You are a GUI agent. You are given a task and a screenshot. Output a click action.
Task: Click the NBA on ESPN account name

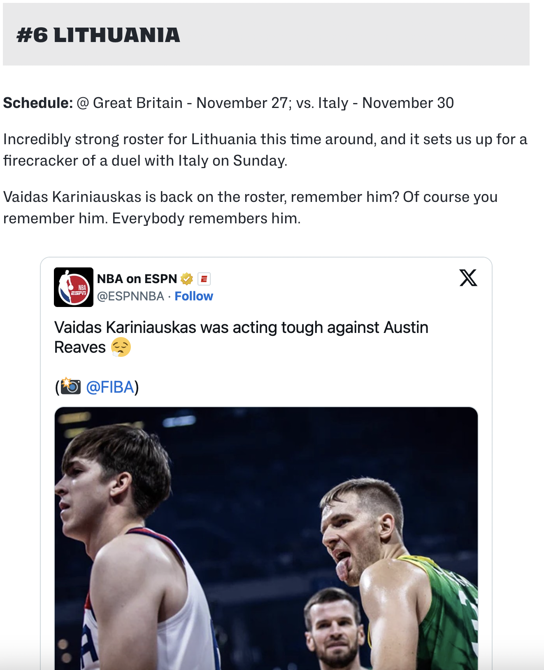(137, 279)
